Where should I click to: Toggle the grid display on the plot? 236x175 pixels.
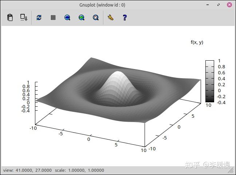click(x=53, y=18)
